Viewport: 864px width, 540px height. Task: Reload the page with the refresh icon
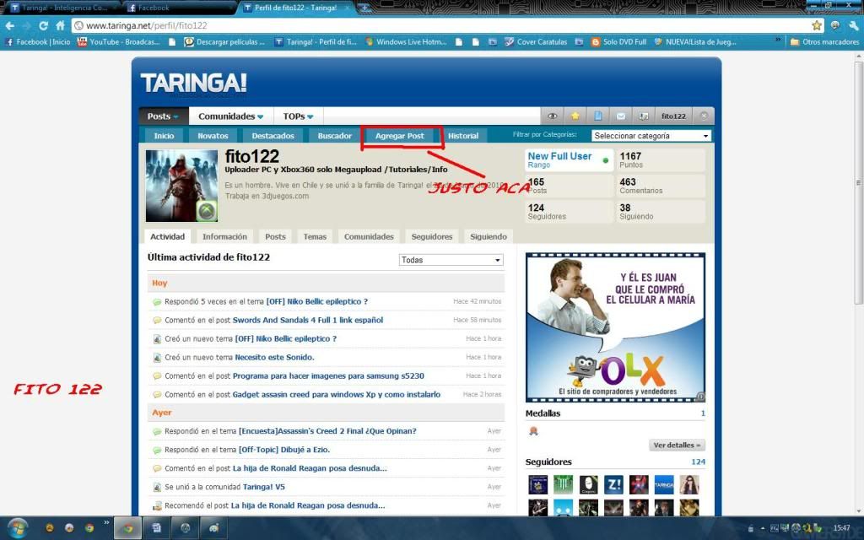44,25
